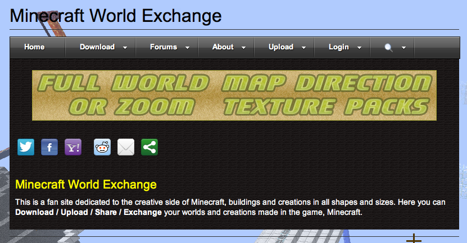Open the Download menu item
This screenshot has height=243, width=467.
[97, 47]
